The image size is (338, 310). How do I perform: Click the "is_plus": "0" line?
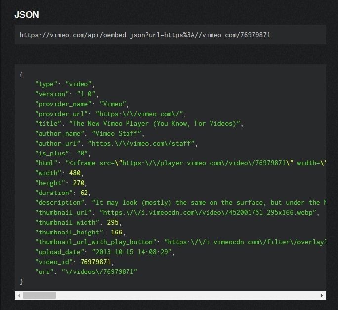click(63, 154)
